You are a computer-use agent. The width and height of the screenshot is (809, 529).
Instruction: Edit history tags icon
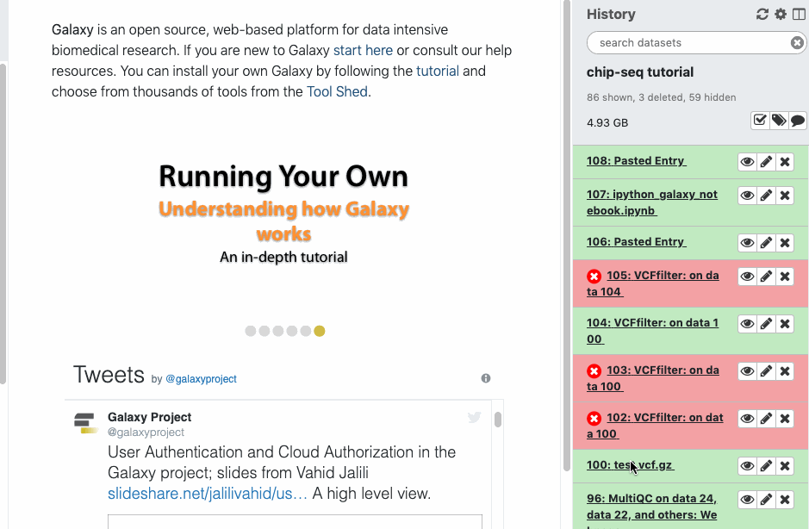[x=779, y=121]
